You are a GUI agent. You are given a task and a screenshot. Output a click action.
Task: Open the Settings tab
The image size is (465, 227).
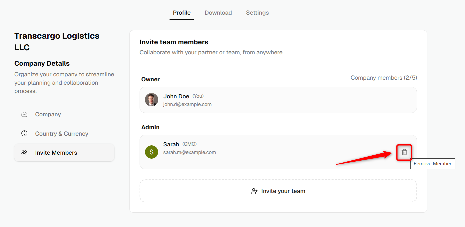coord(257,13)
